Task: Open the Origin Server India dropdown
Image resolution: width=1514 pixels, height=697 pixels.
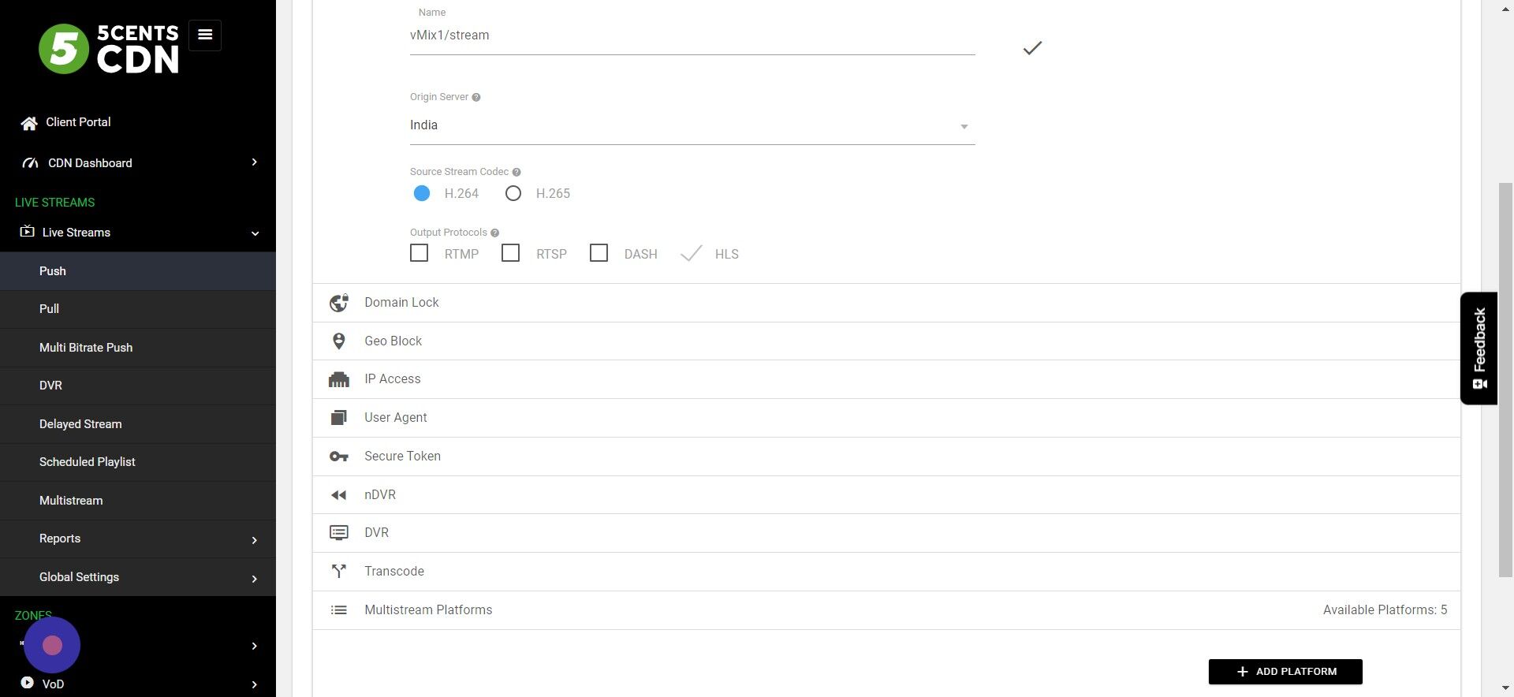Action: coord(692,125)
